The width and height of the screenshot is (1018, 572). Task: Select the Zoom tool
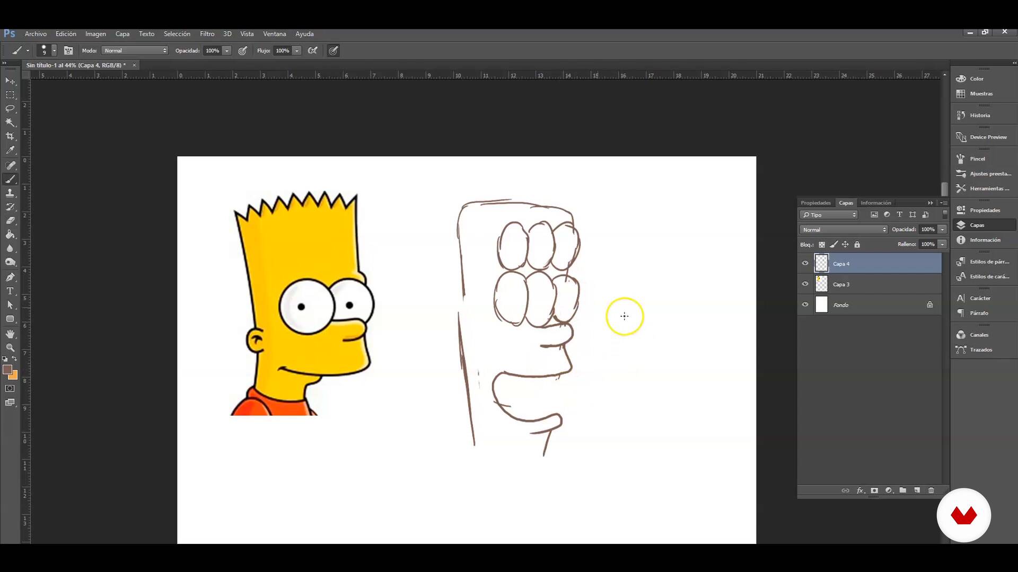click(10, 347)
